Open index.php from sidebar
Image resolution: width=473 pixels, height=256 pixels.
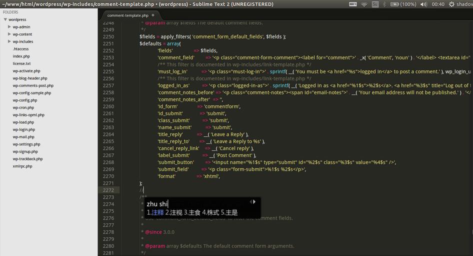point(21,56)
